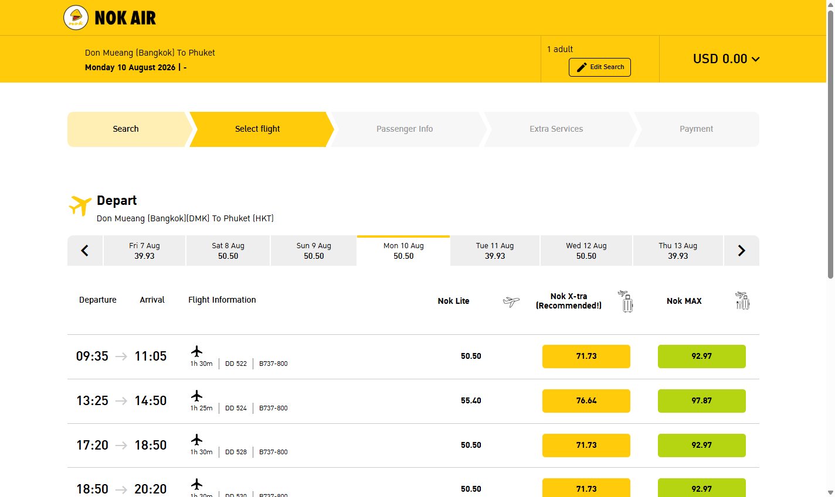Select the Thu 13 Aug date tab
Screen dimensions: 835x497
click(678, 251)
